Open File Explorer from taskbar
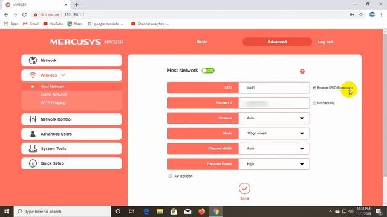The height and width of the screenshot is (217, 387). point(160,212)
